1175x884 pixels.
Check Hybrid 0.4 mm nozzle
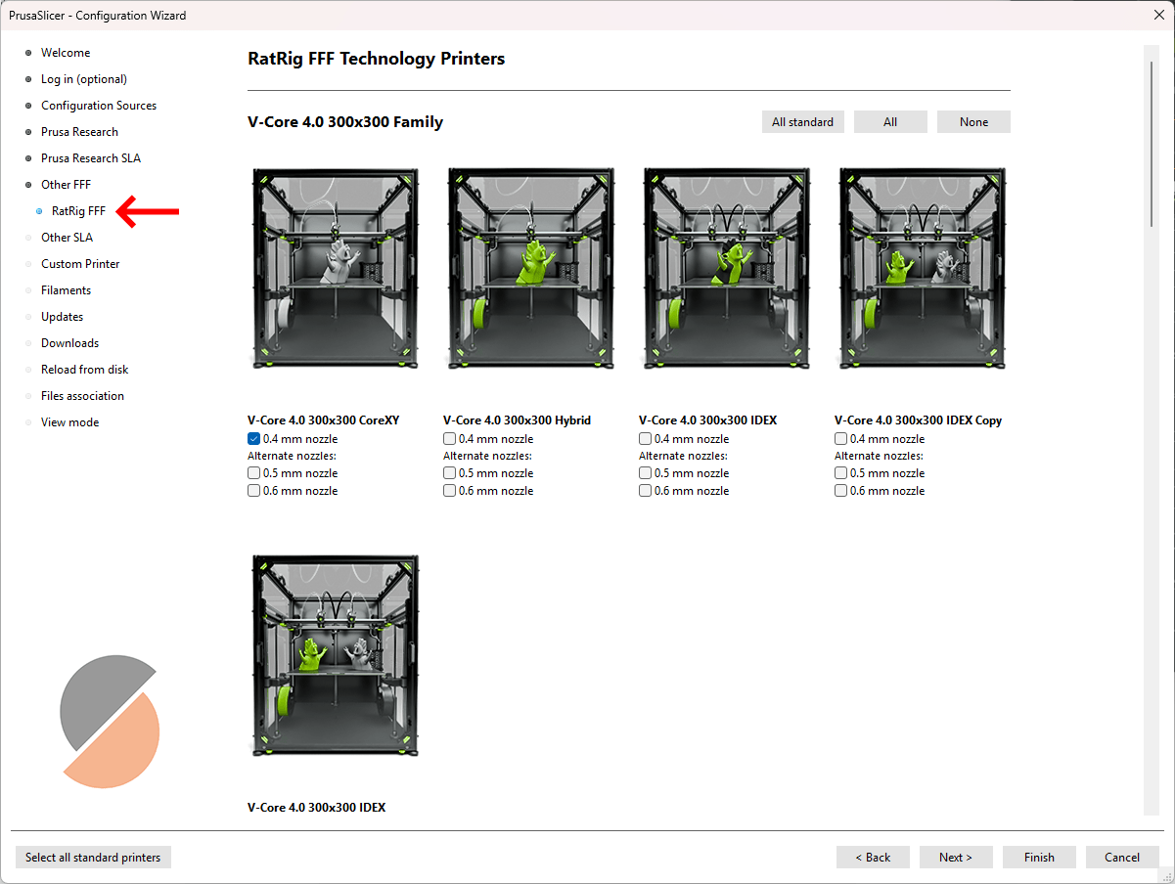[x=450, y=439]
